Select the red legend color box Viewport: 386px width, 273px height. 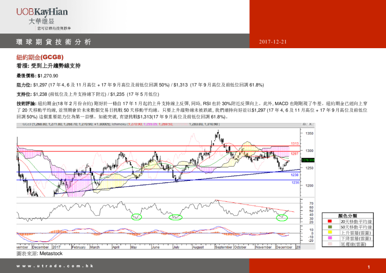(329, 221)
